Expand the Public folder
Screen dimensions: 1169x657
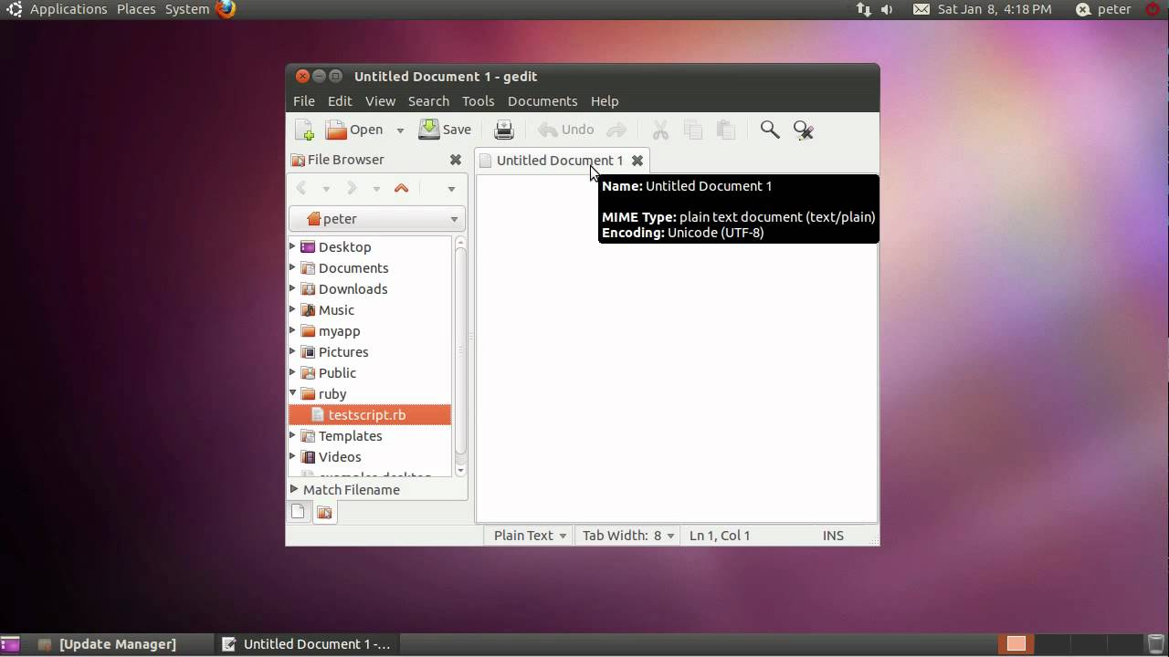click(293, 372)
